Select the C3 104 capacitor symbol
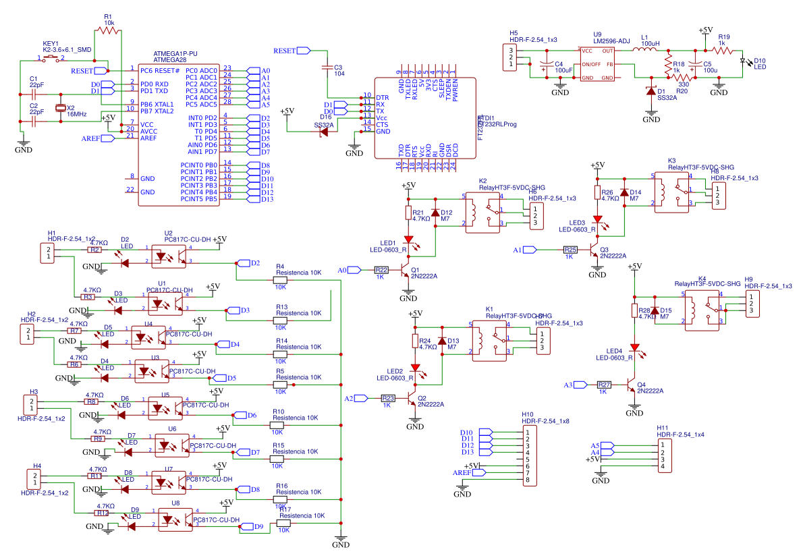801x558 pixels. [327, 67]
